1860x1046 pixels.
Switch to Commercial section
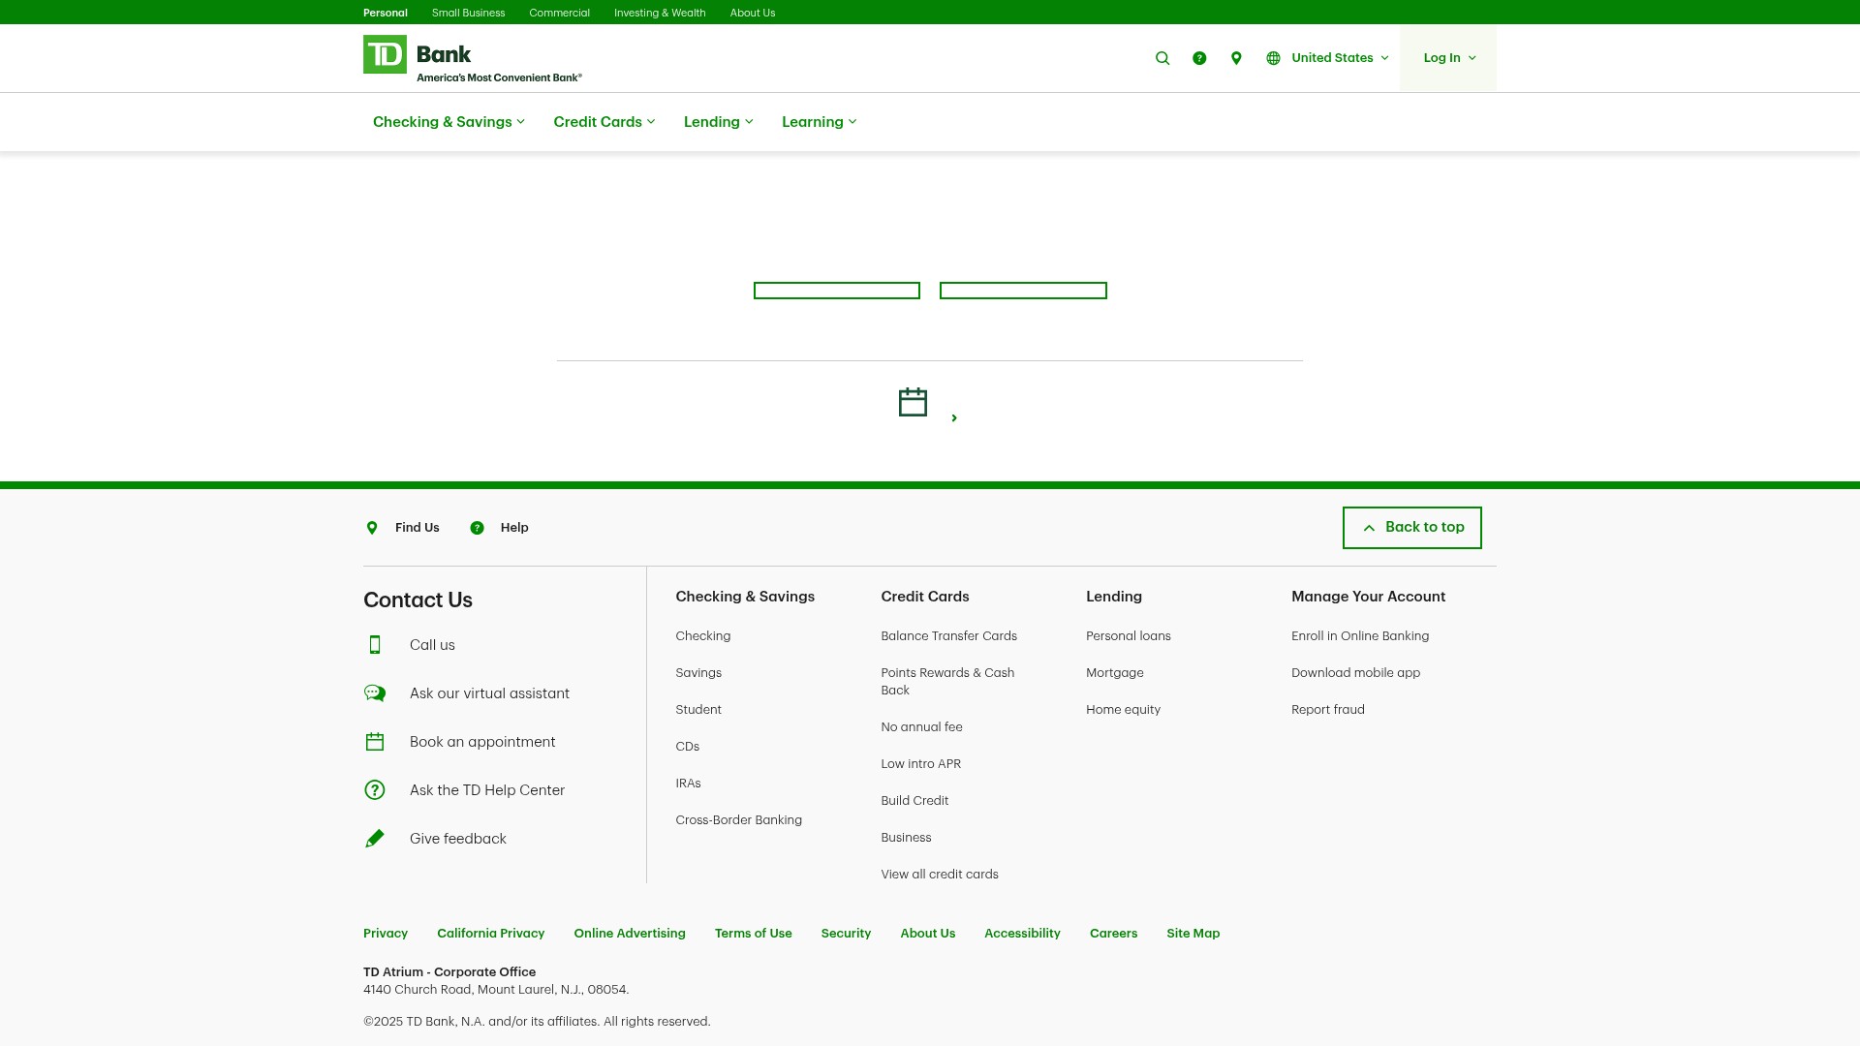click(559, 13)
